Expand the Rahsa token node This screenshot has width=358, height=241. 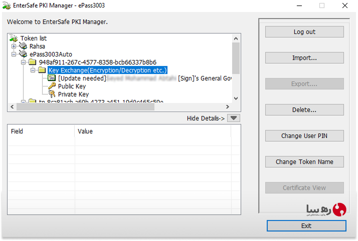[x=14, y=46]
